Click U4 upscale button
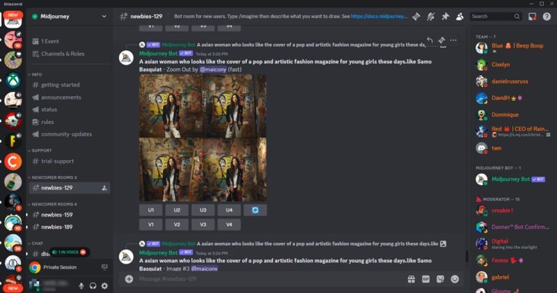Image resolution: width=557 pixels, height=293 pixels. click(229, 210)
